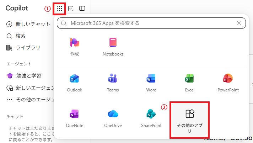Launch Excel from the app list
Image resolution: width=253 pixels, height=143 pixels.
click(x=190, y=83)
